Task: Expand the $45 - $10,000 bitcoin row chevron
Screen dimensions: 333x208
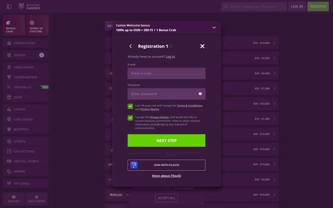Action: (x=274, y=195)
